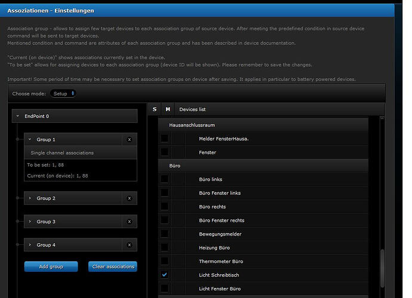
Task: Click the 'To be set: 1, 88' text
Action: tap(45, 165)
